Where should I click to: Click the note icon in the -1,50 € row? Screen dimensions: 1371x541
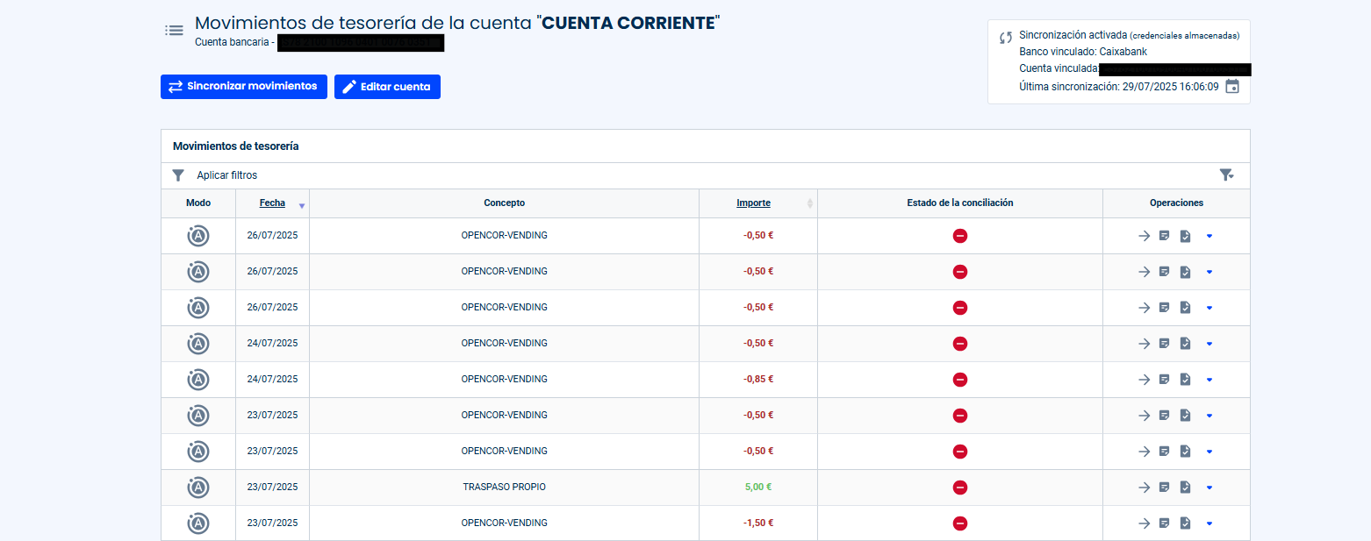point(1165,523)
